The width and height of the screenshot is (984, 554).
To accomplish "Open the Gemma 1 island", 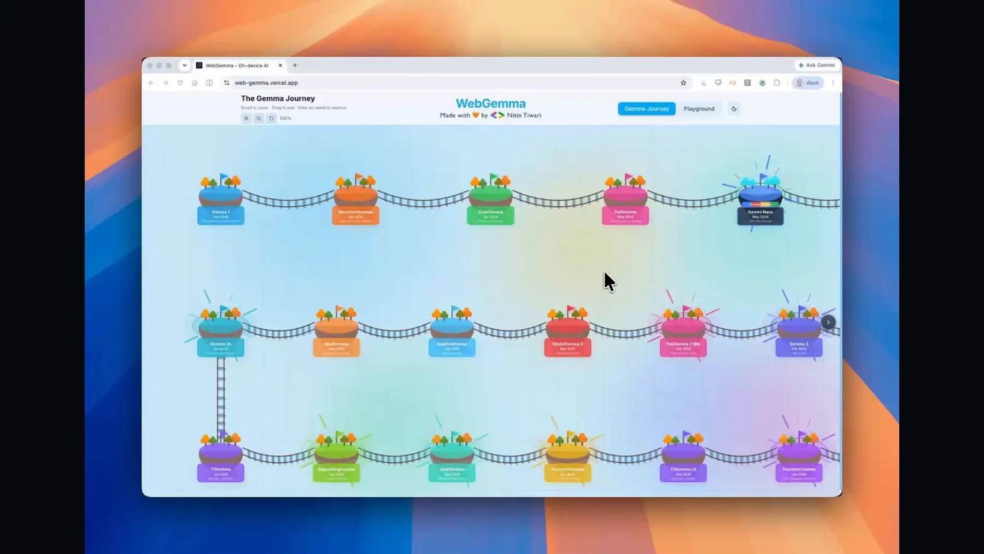I will tap(221, 200).
